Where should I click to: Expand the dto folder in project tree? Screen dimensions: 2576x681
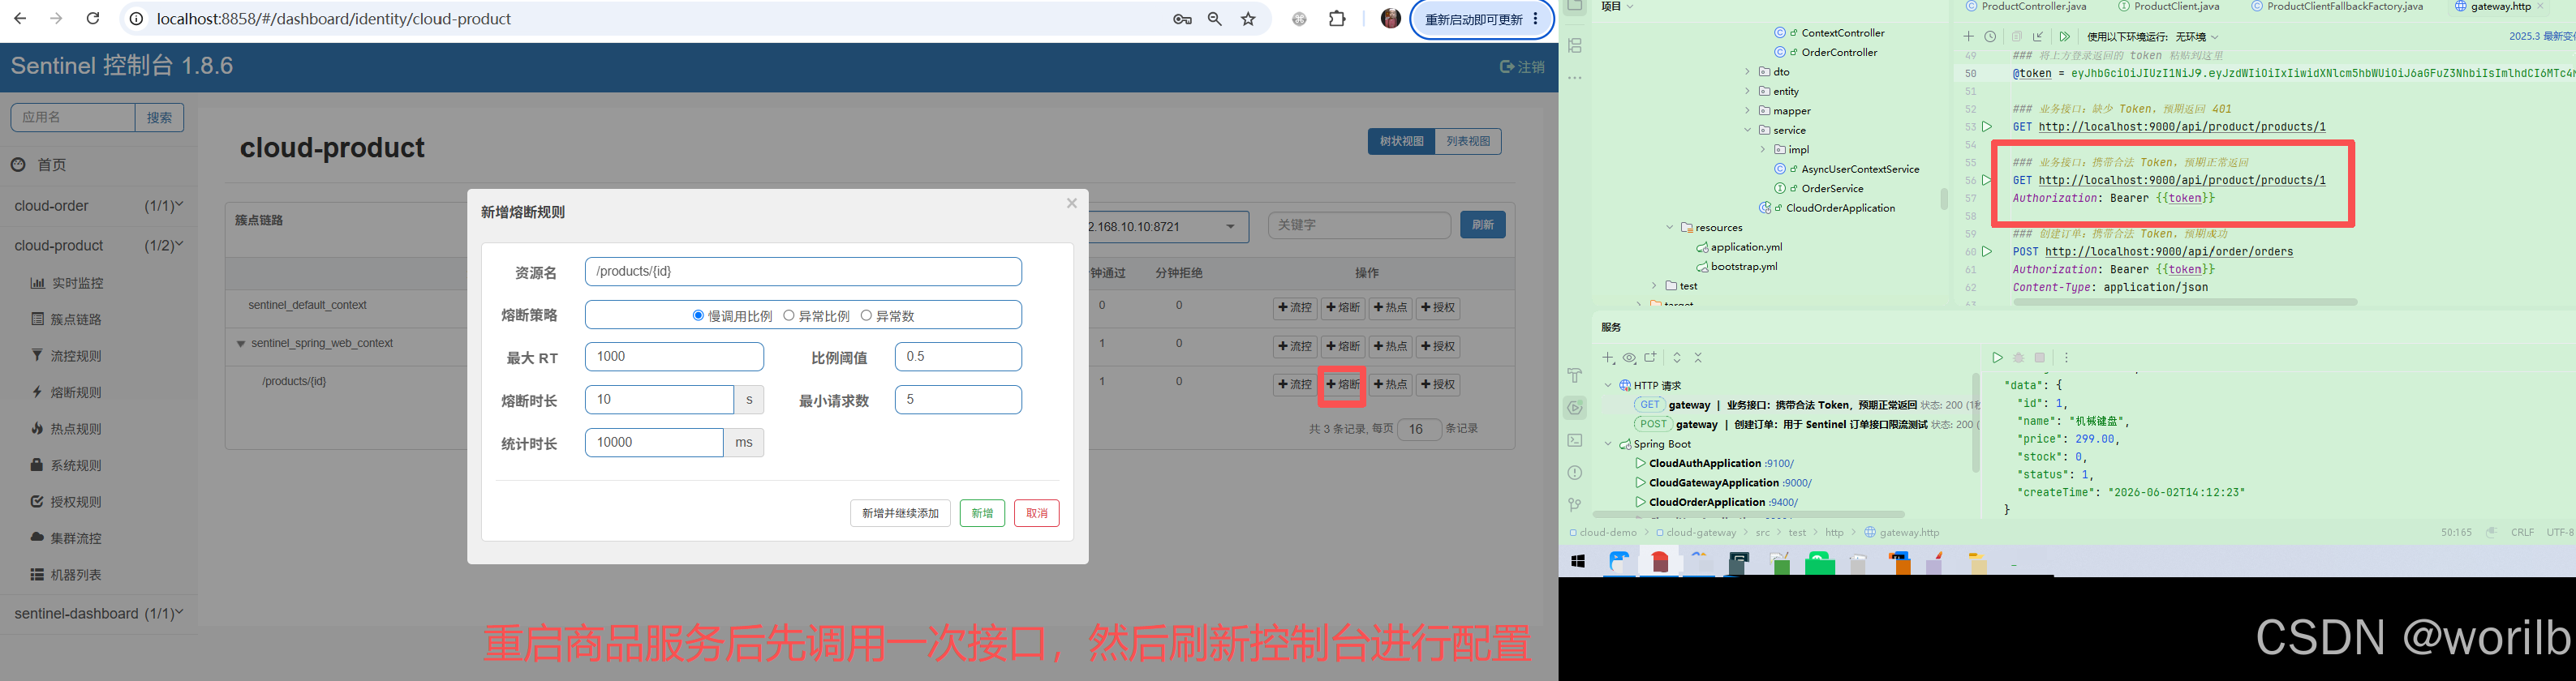pos(1747,72)
